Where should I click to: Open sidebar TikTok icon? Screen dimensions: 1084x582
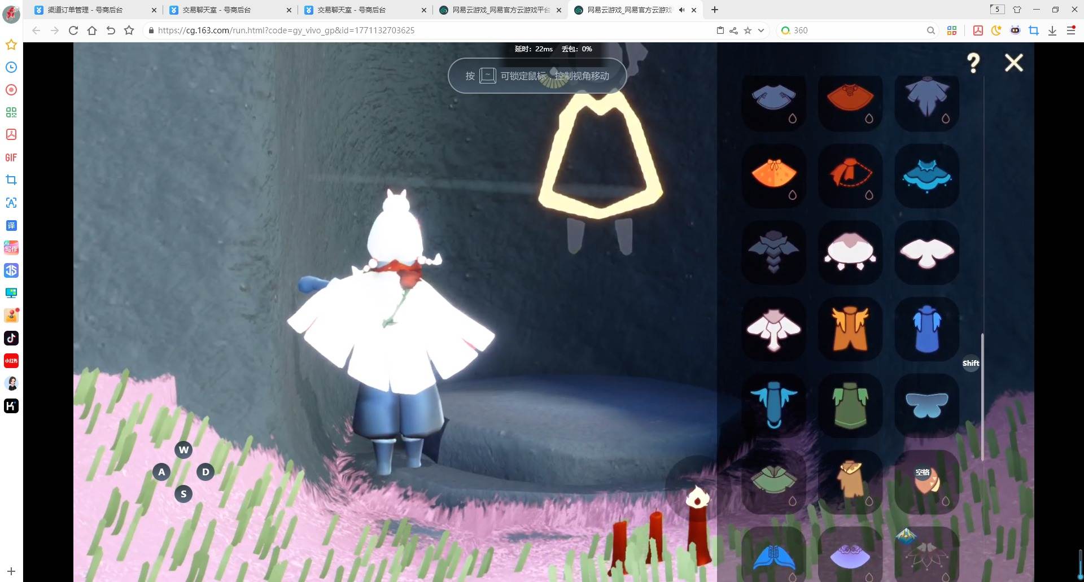11,338
